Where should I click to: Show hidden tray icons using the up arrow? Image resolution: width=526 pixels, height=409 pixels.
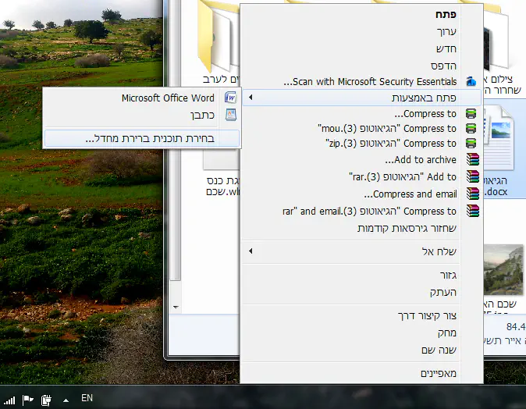point(66,400)
